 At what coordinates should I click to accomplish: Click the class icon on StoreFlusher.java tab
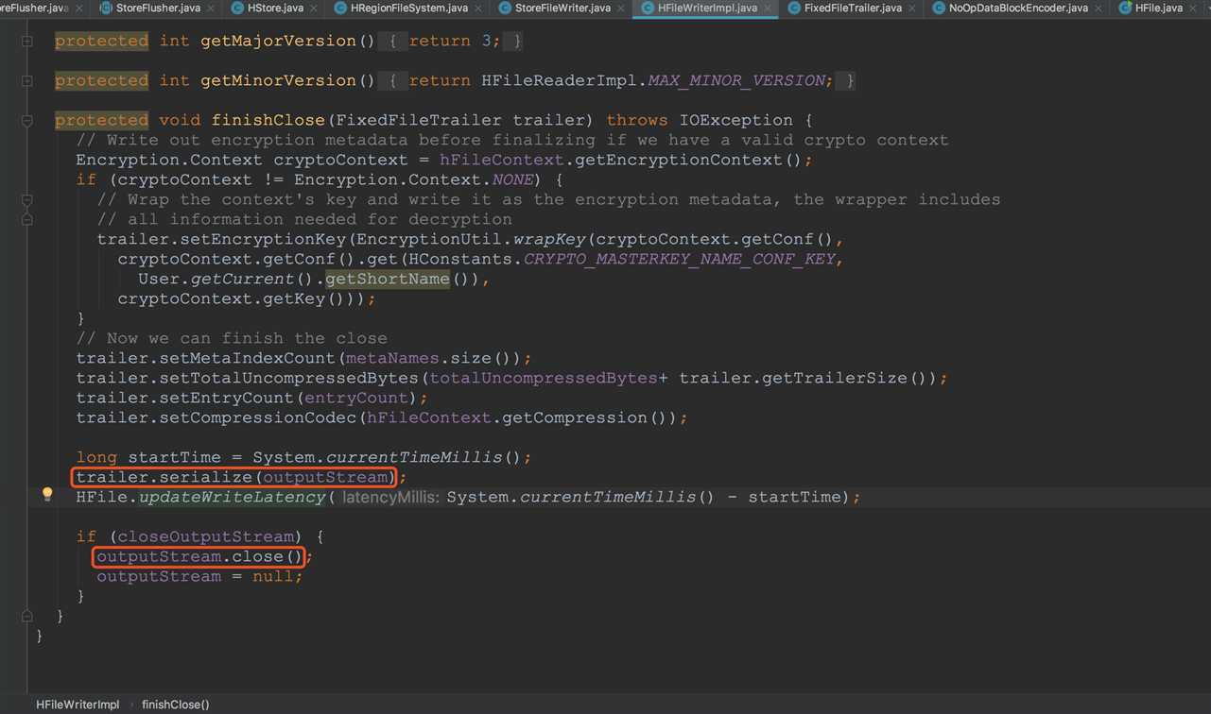pyautogui.click(x=106, y=8)
